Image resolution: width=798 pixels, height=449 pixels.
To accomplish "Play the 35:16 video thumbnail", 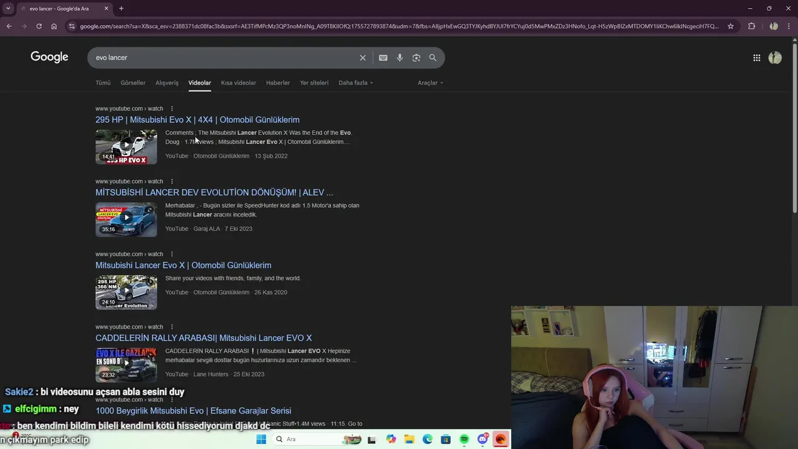I will point(126,220).
